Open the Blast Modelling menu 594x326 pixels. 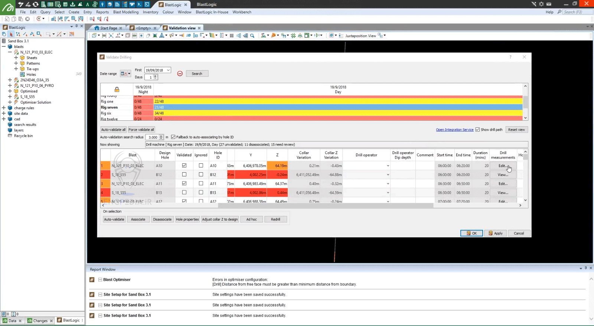tap(125, 12)
